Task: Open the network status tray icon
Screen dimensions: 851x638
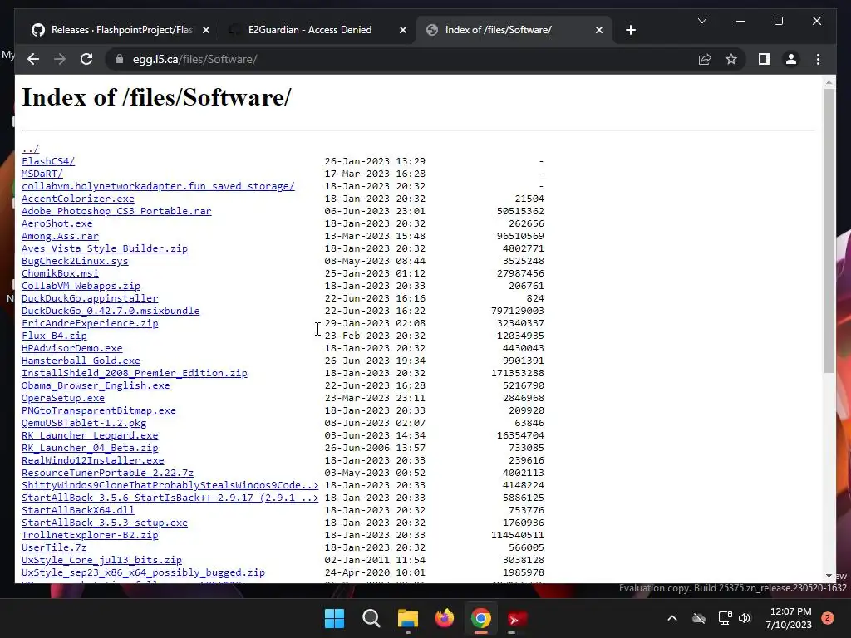Action: pos(725,618)
